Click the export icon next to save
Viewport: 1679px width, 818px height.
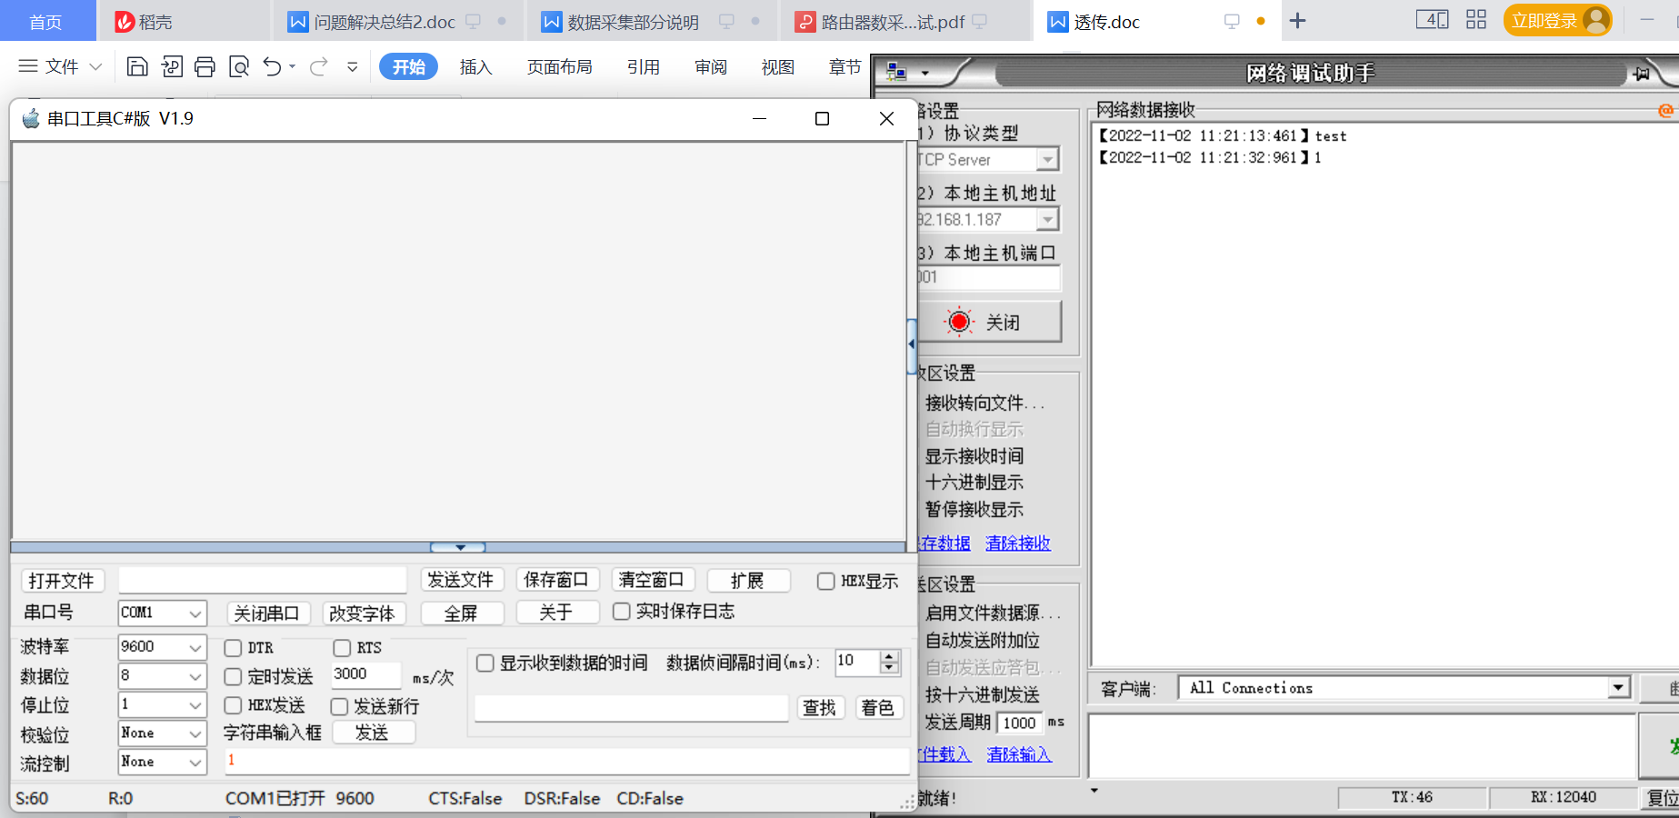pos(171,66)
